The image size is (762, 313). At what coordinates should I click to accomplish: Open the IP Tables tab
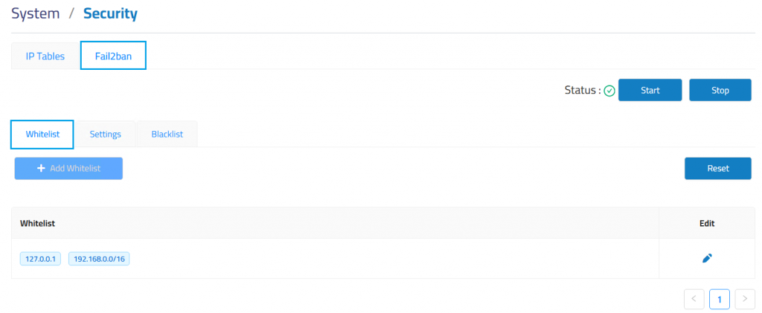point(45,56)
